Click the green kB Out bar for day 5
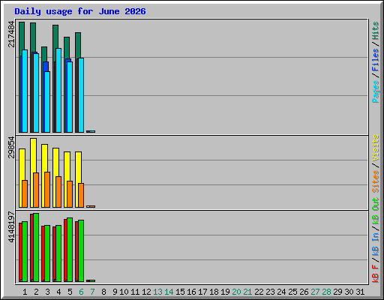 (x=70, y=250)
